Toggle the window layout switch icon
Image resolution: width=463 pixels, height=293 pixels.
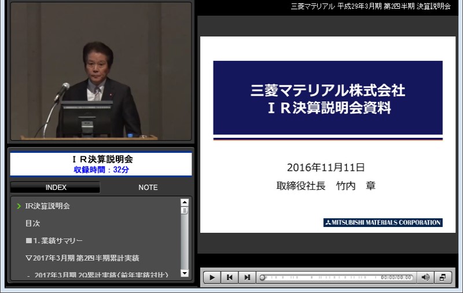(x=443, y=277)
